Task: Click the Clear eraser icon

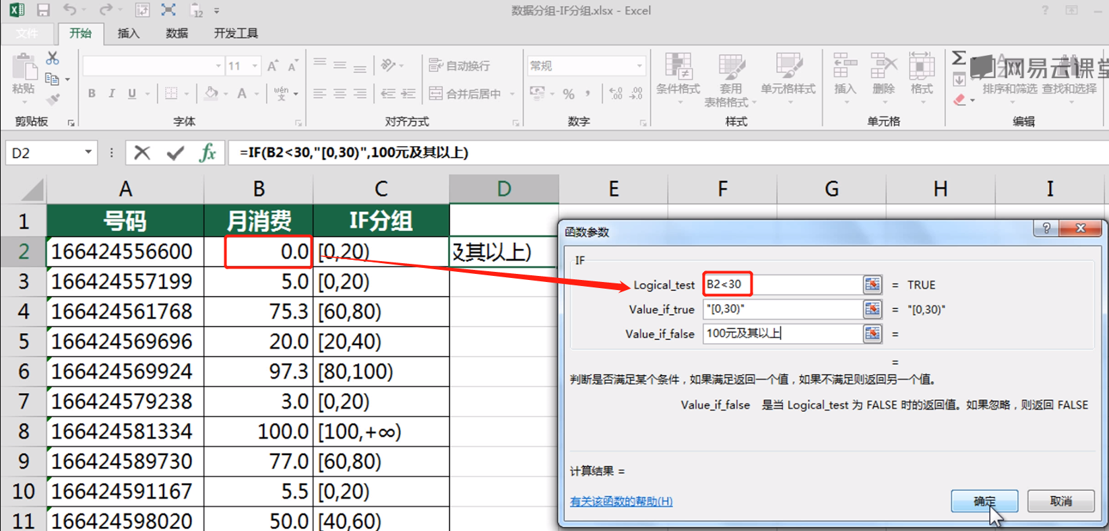Action: [x=960, y=100]
